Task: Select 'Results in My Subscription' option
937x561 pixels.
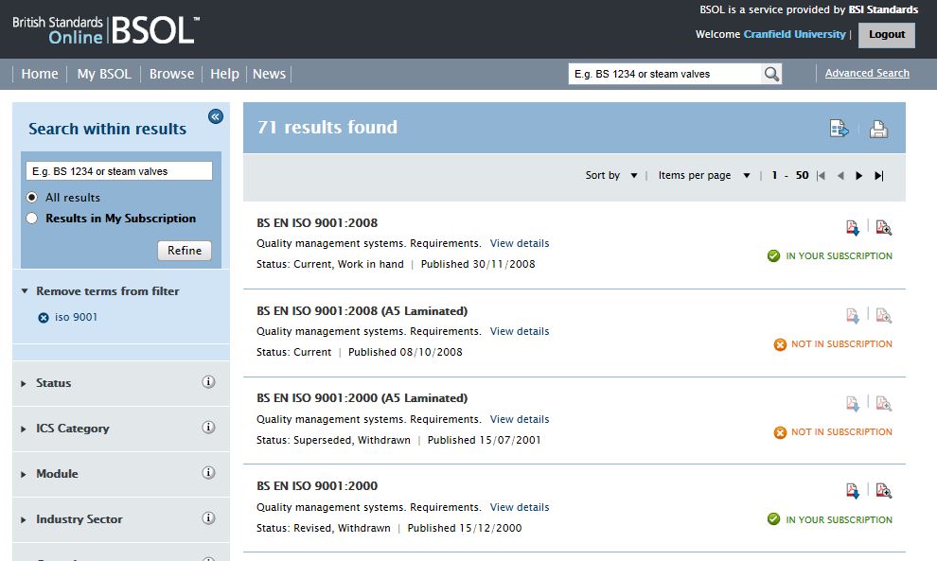Action: point(32,219)
